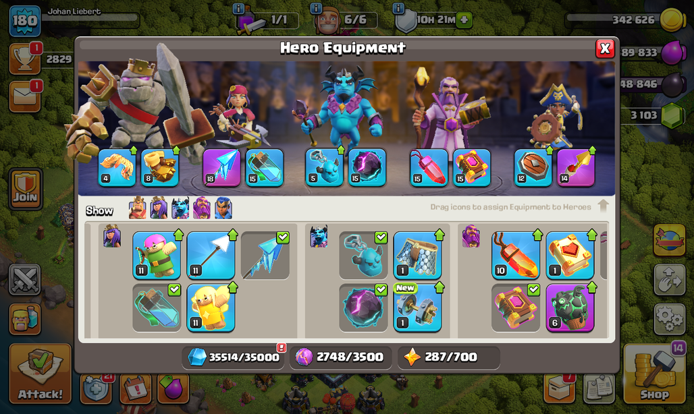694x414 pixels.
Task: Open the Shop menu
Action: tap(654, 374)
